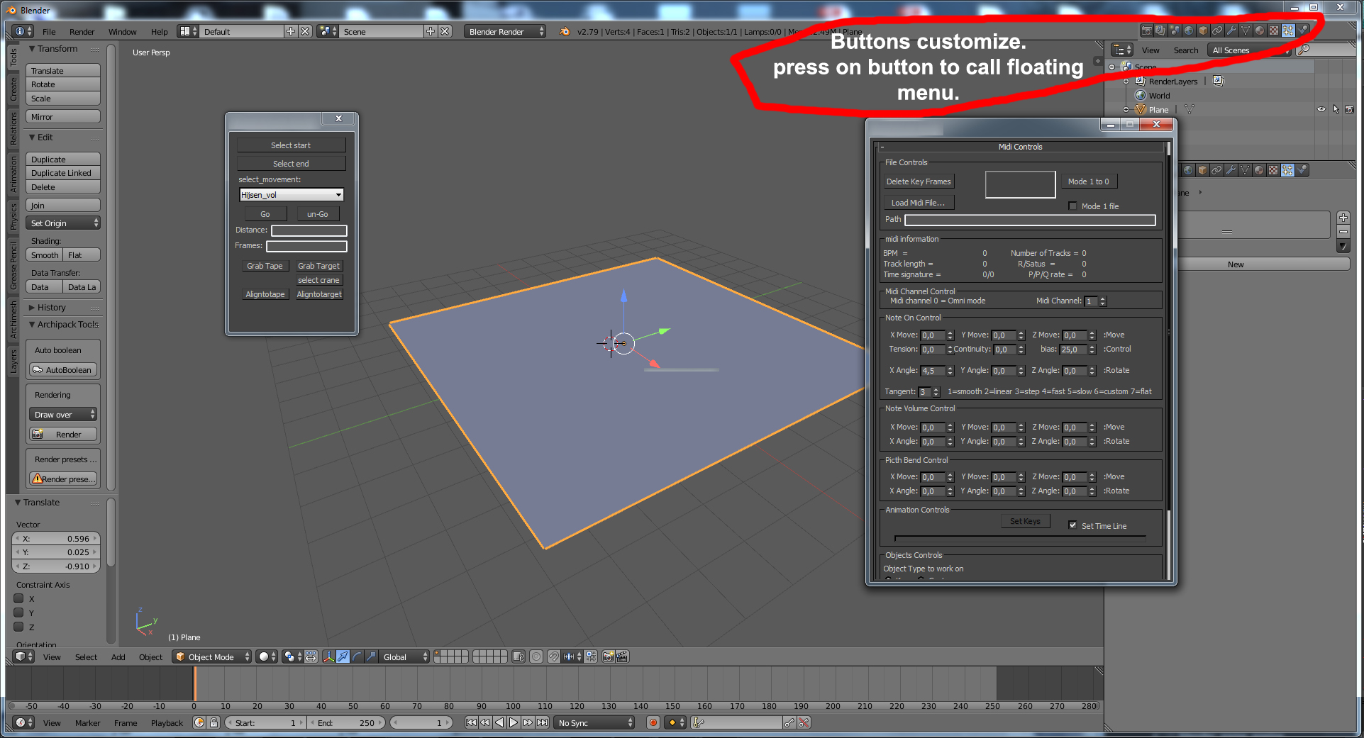The width and height of the screenshot is (1364, 738).
Task: Jump to the last frame in timeline
Action: 542,722
